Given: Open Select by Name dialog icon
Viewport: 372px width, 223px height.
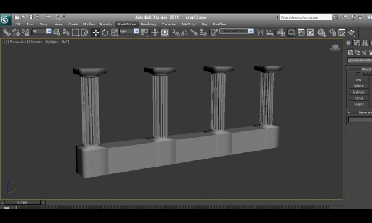Looking at the screenshot, I should [x=66, y=32].
